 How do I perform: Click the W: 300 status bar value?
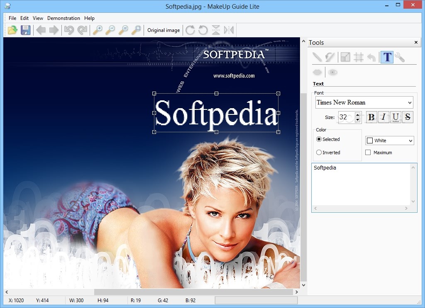tap(76, 301)
